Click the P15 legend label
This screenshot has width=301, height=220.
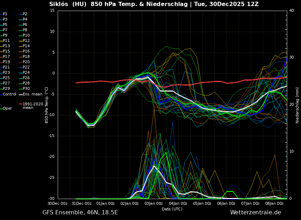(6, 51)
